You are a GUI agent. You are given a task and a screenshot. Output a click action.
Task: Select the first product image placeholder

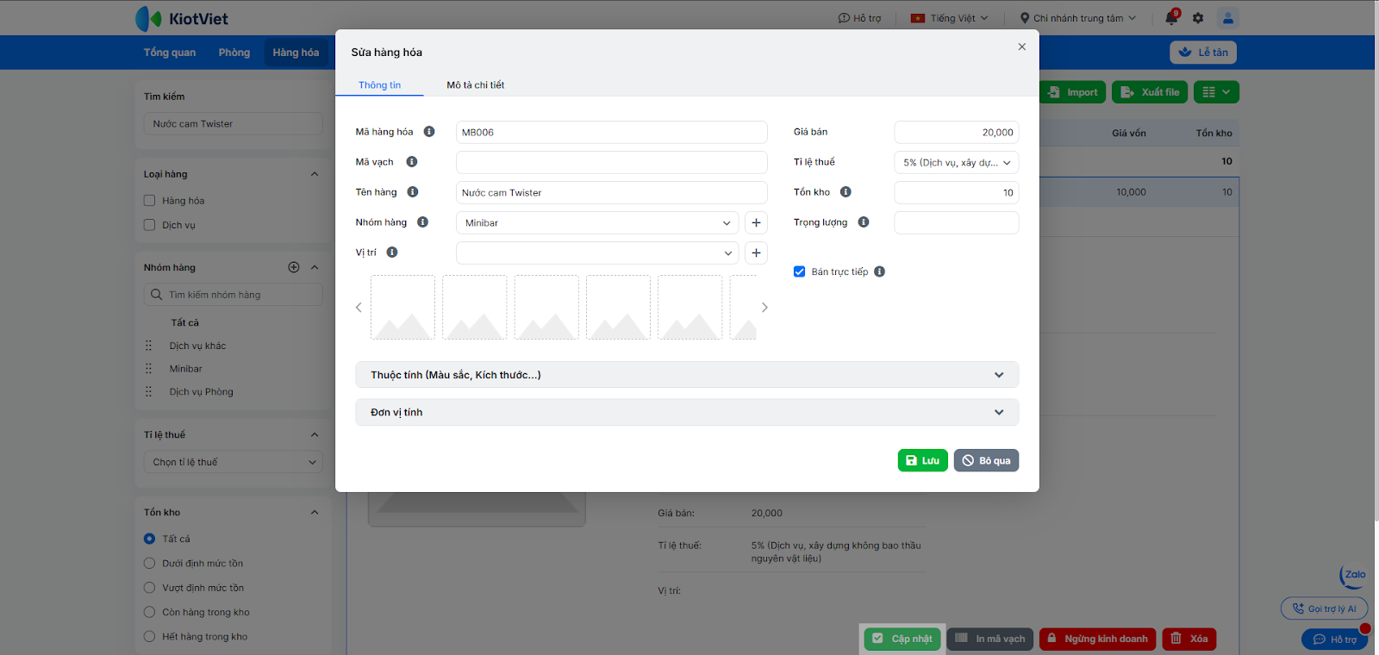click(402, 308)
